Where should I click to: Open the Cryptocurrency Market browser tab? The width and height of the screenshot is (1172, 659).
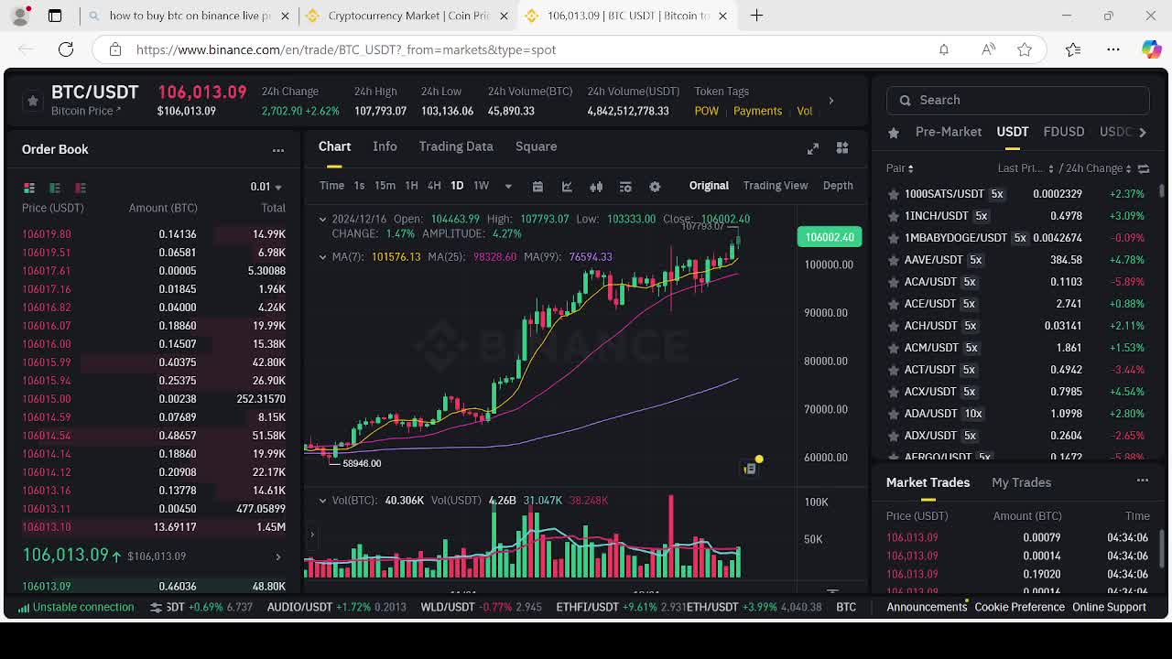tap(407, 16)
